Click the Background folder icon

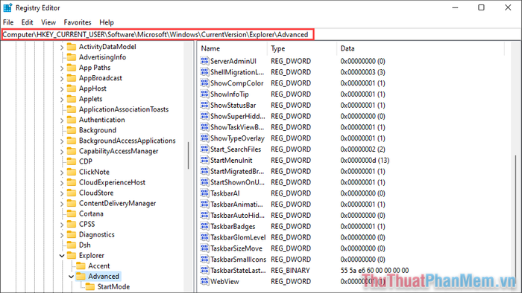72,129
